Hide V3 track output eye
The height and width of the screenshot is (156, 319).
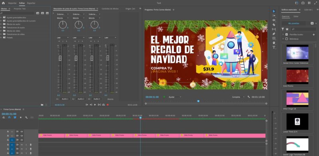tap(22, 132)
